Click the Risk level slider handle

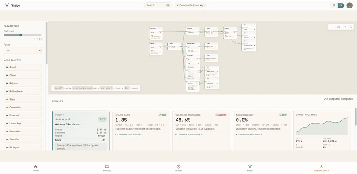(21, 35)
